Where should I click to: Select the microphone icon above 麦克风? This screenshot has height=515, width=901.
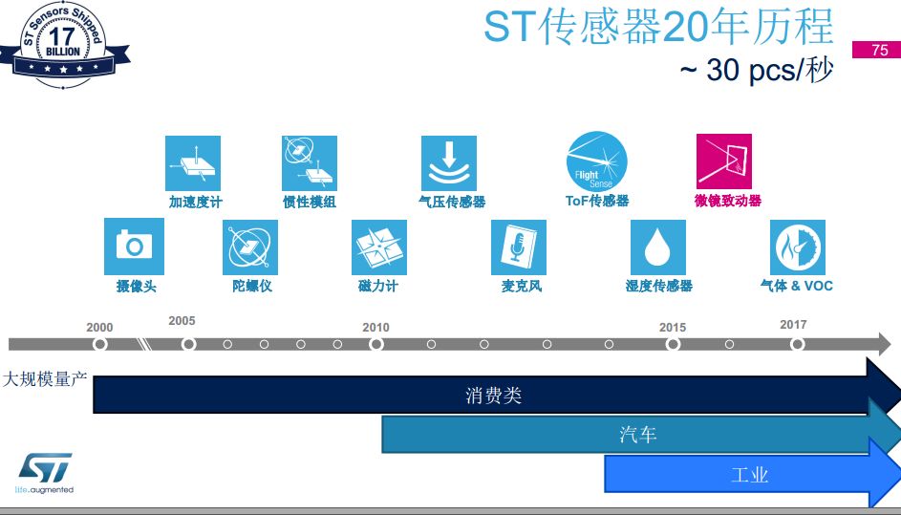(x=519, y=247)
